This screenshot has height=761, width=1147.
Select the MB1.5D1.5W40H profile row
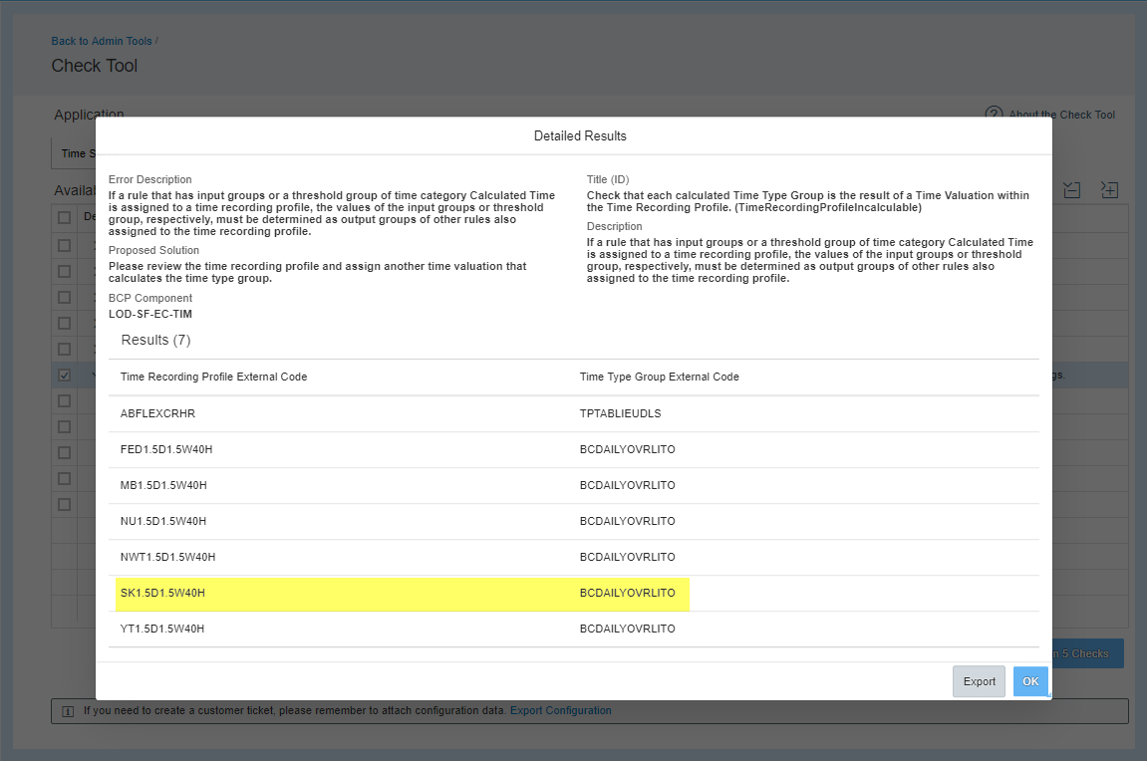click(x=574, y=485)
